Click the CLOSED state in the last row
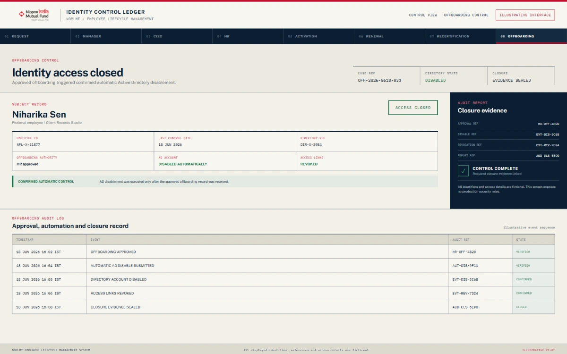567x354 pixels. tap(521, 307)
